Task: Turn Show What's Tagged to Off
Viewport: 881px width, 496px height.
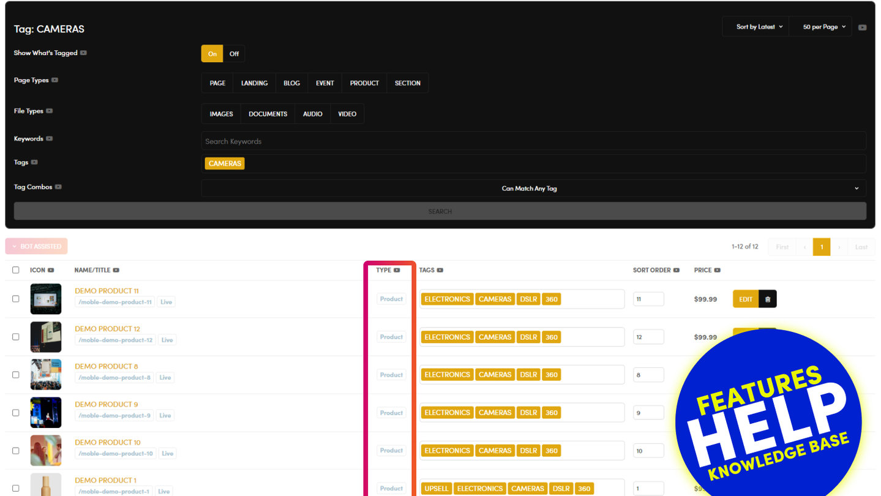Action: coord(234,54)
